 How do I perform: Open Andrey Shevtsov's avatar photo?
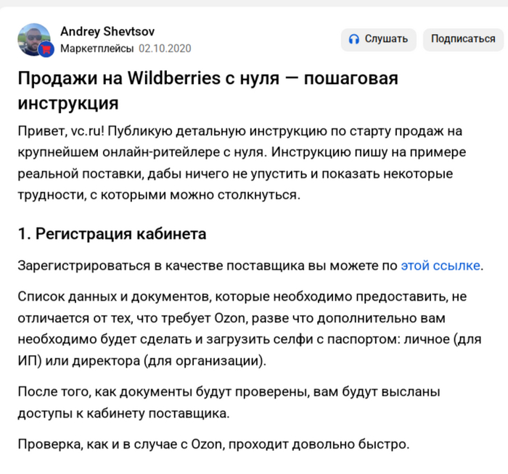click(x=32, y=38)
